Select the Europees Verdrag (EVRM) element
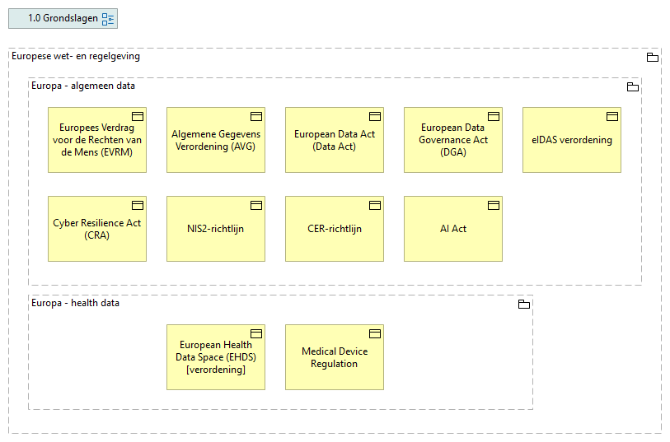670x442 pixels. coord(97,141)
